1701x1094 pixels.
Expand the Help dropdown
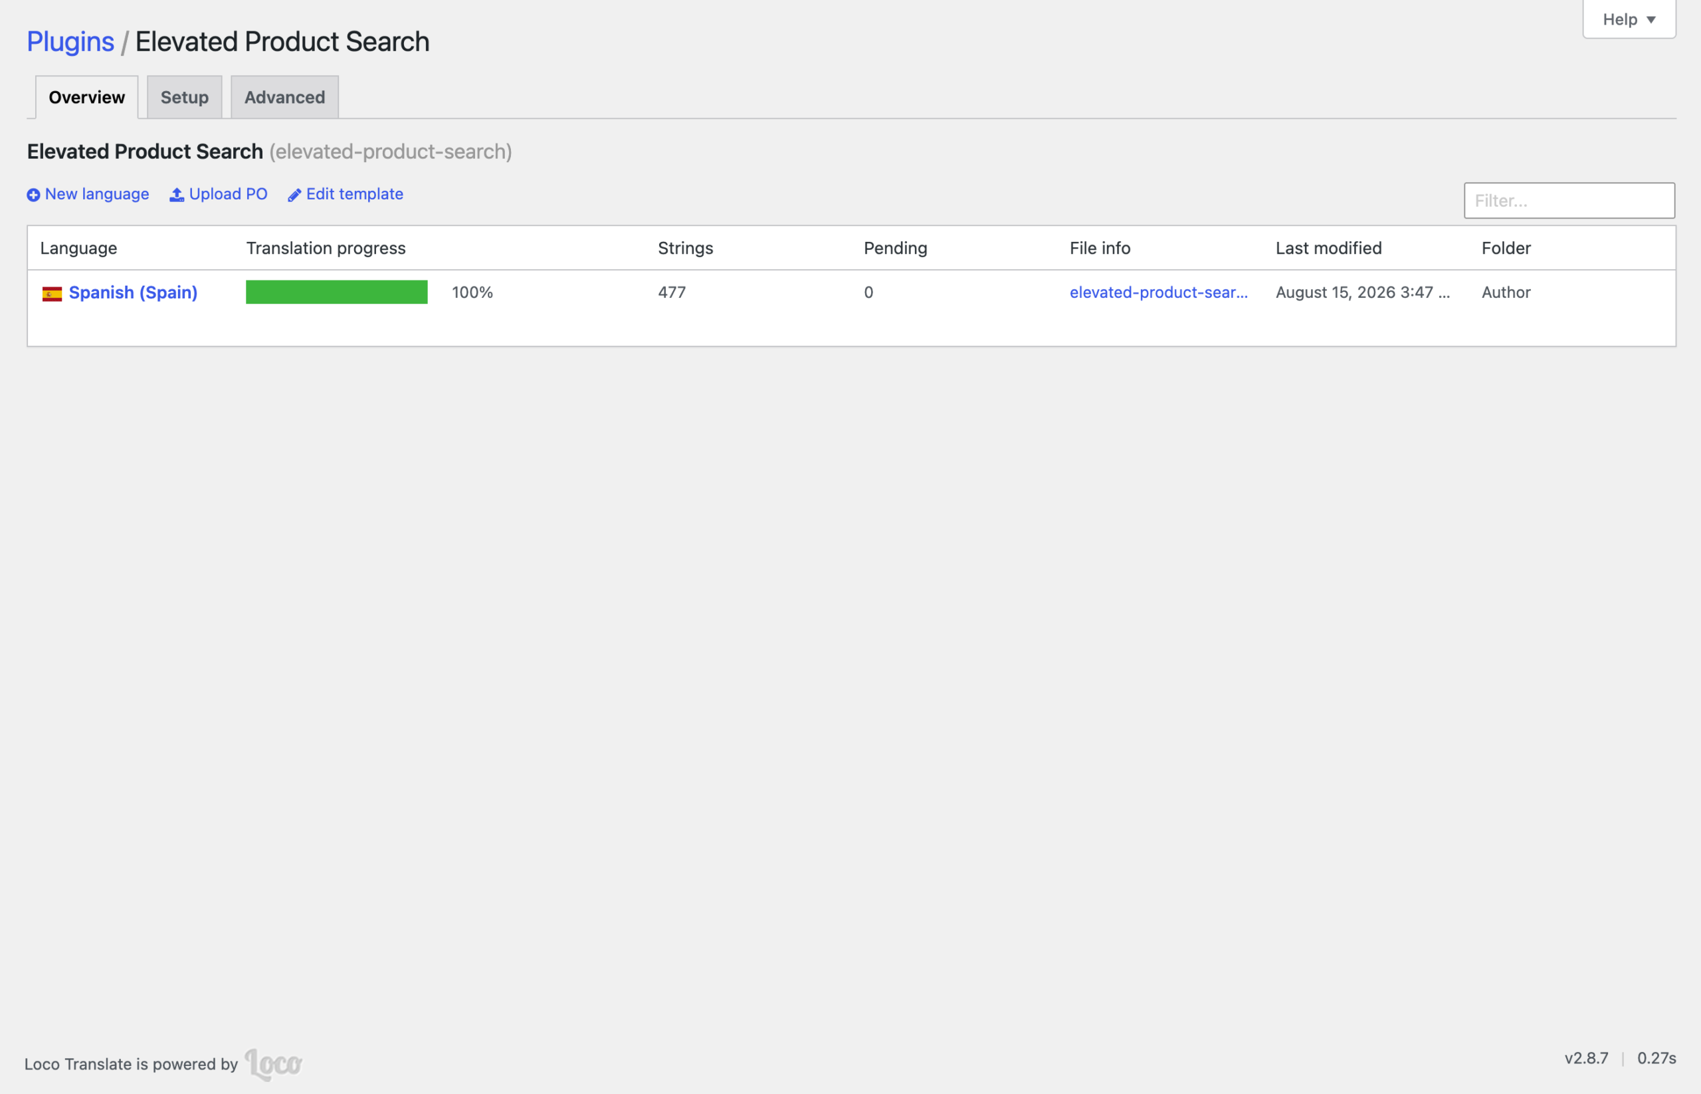point(1629,19)
